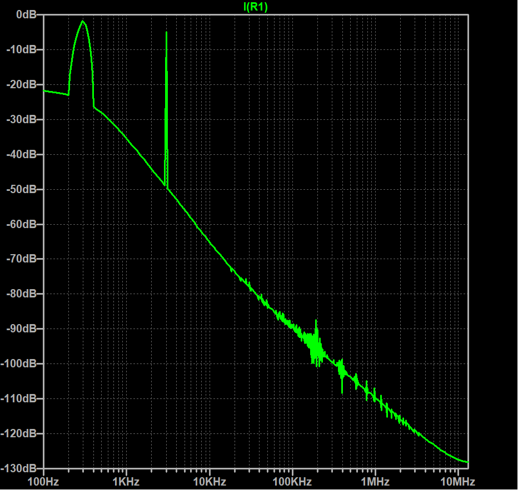Click the 100KHz frequency label
The image size is (518, 490).
pyautogui.click(x=292, y=482)
